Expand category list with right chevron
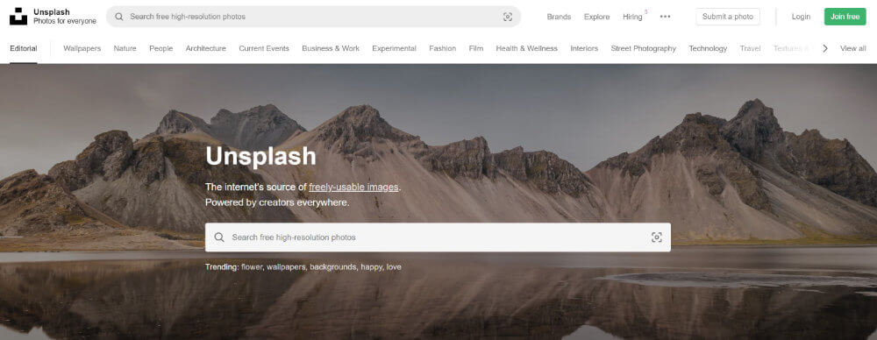877x340 pixels. [825, 49]
